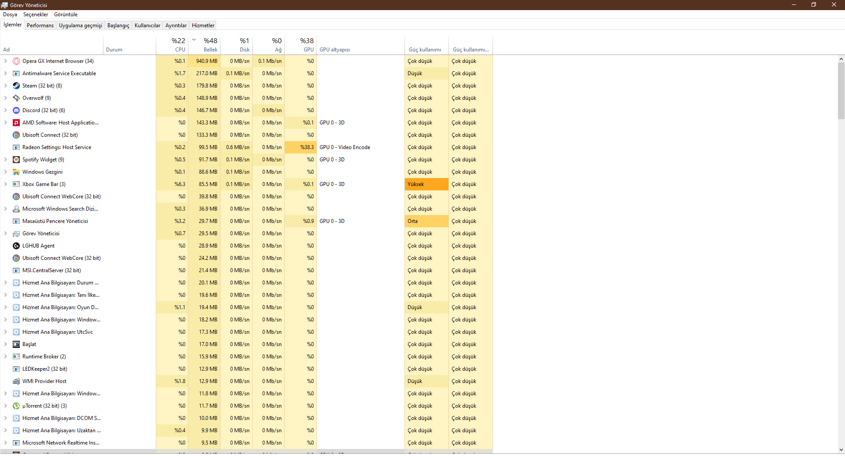Click the Microsoft Network Realtime Inspection icon
This screenshot has width=845, height=456.
pos(16,443)
